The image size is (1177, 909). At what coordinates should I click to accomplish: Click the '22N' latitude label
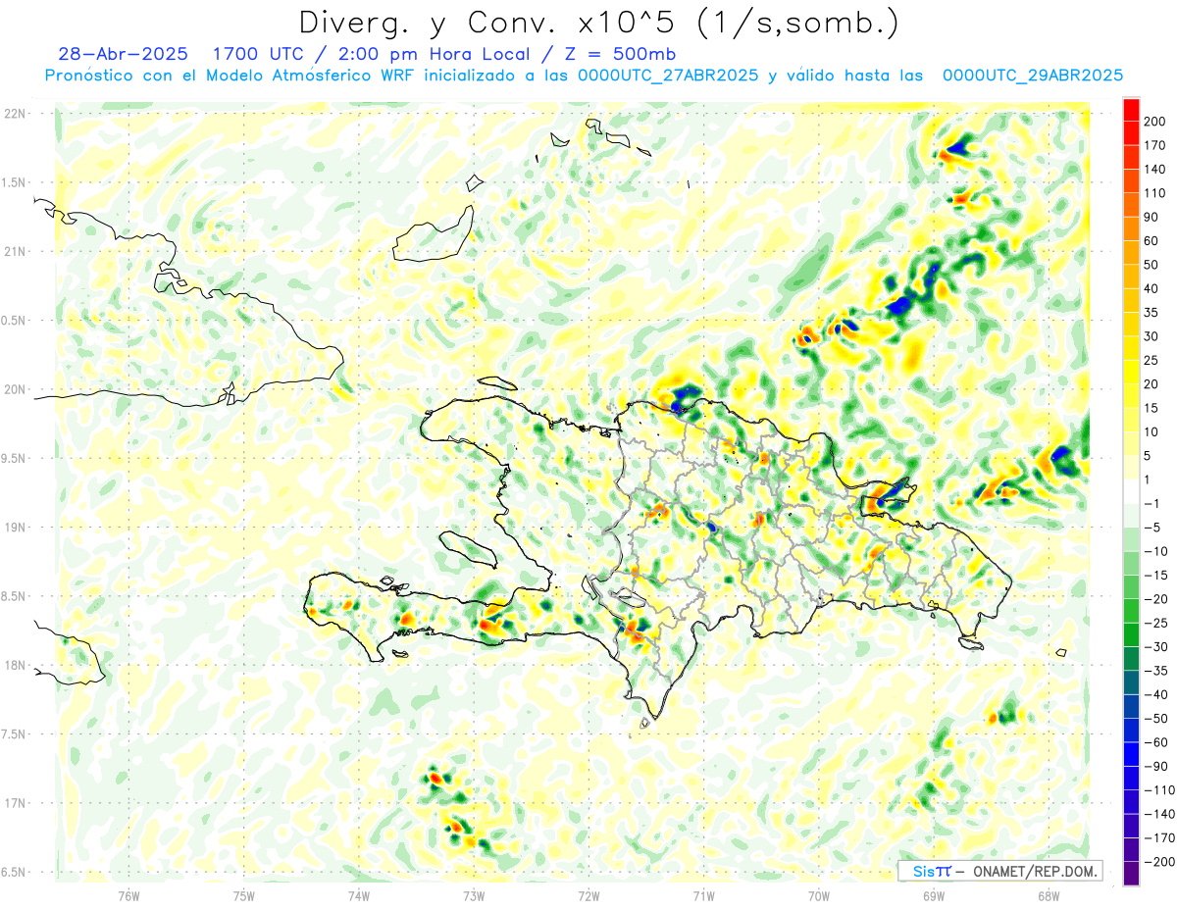point(15,114)
